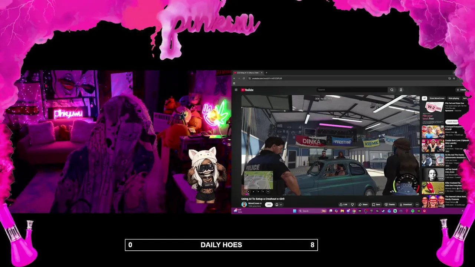Show hidden system tray icons chevron
The image size is (475, 267).
click(x=463, y=211)
